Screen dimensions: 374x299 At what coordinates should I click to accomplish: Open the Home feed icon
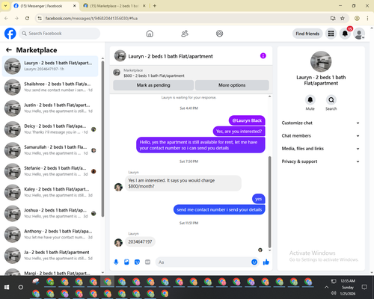pyautogui.click(x=150, y=34)
